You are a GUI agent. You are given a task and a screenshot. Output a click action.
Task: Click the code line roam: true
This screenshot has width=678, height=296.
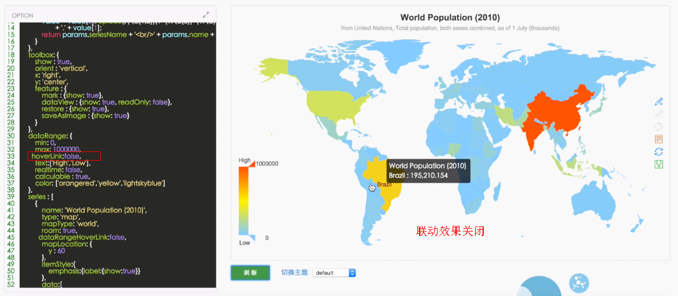click(x=59, y=231)
